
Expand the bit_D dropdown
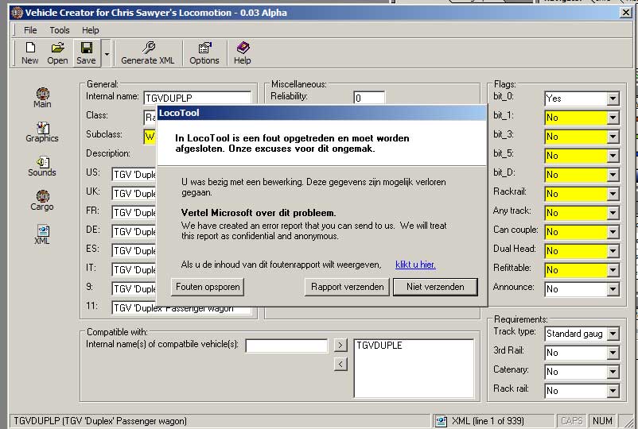(613, 175)
